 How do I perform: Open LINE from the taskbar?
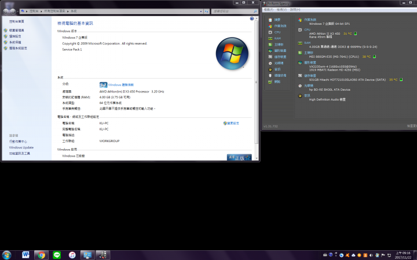[x=57, y=255]
